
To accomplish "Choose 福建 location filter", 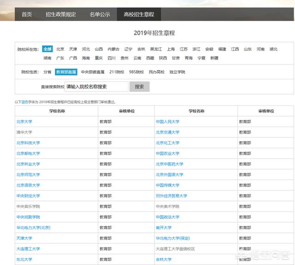I will click(x=222, y=49).
